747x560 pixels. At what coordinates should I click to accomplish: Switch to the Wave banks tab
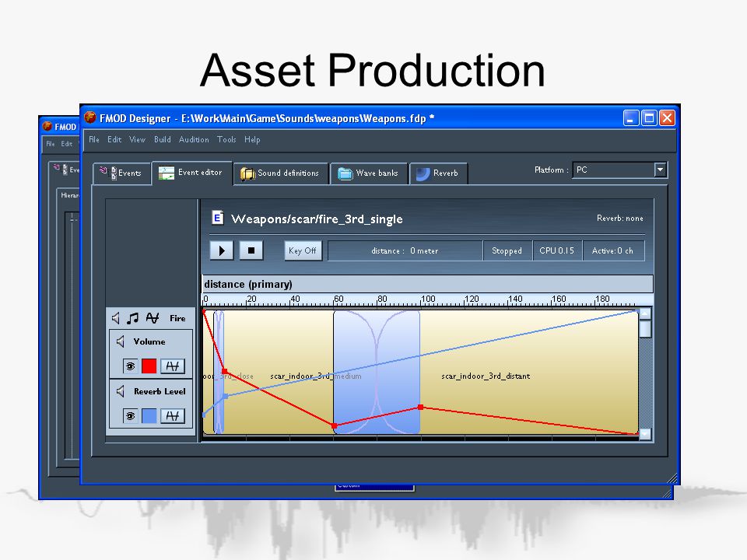pos(369,173)
